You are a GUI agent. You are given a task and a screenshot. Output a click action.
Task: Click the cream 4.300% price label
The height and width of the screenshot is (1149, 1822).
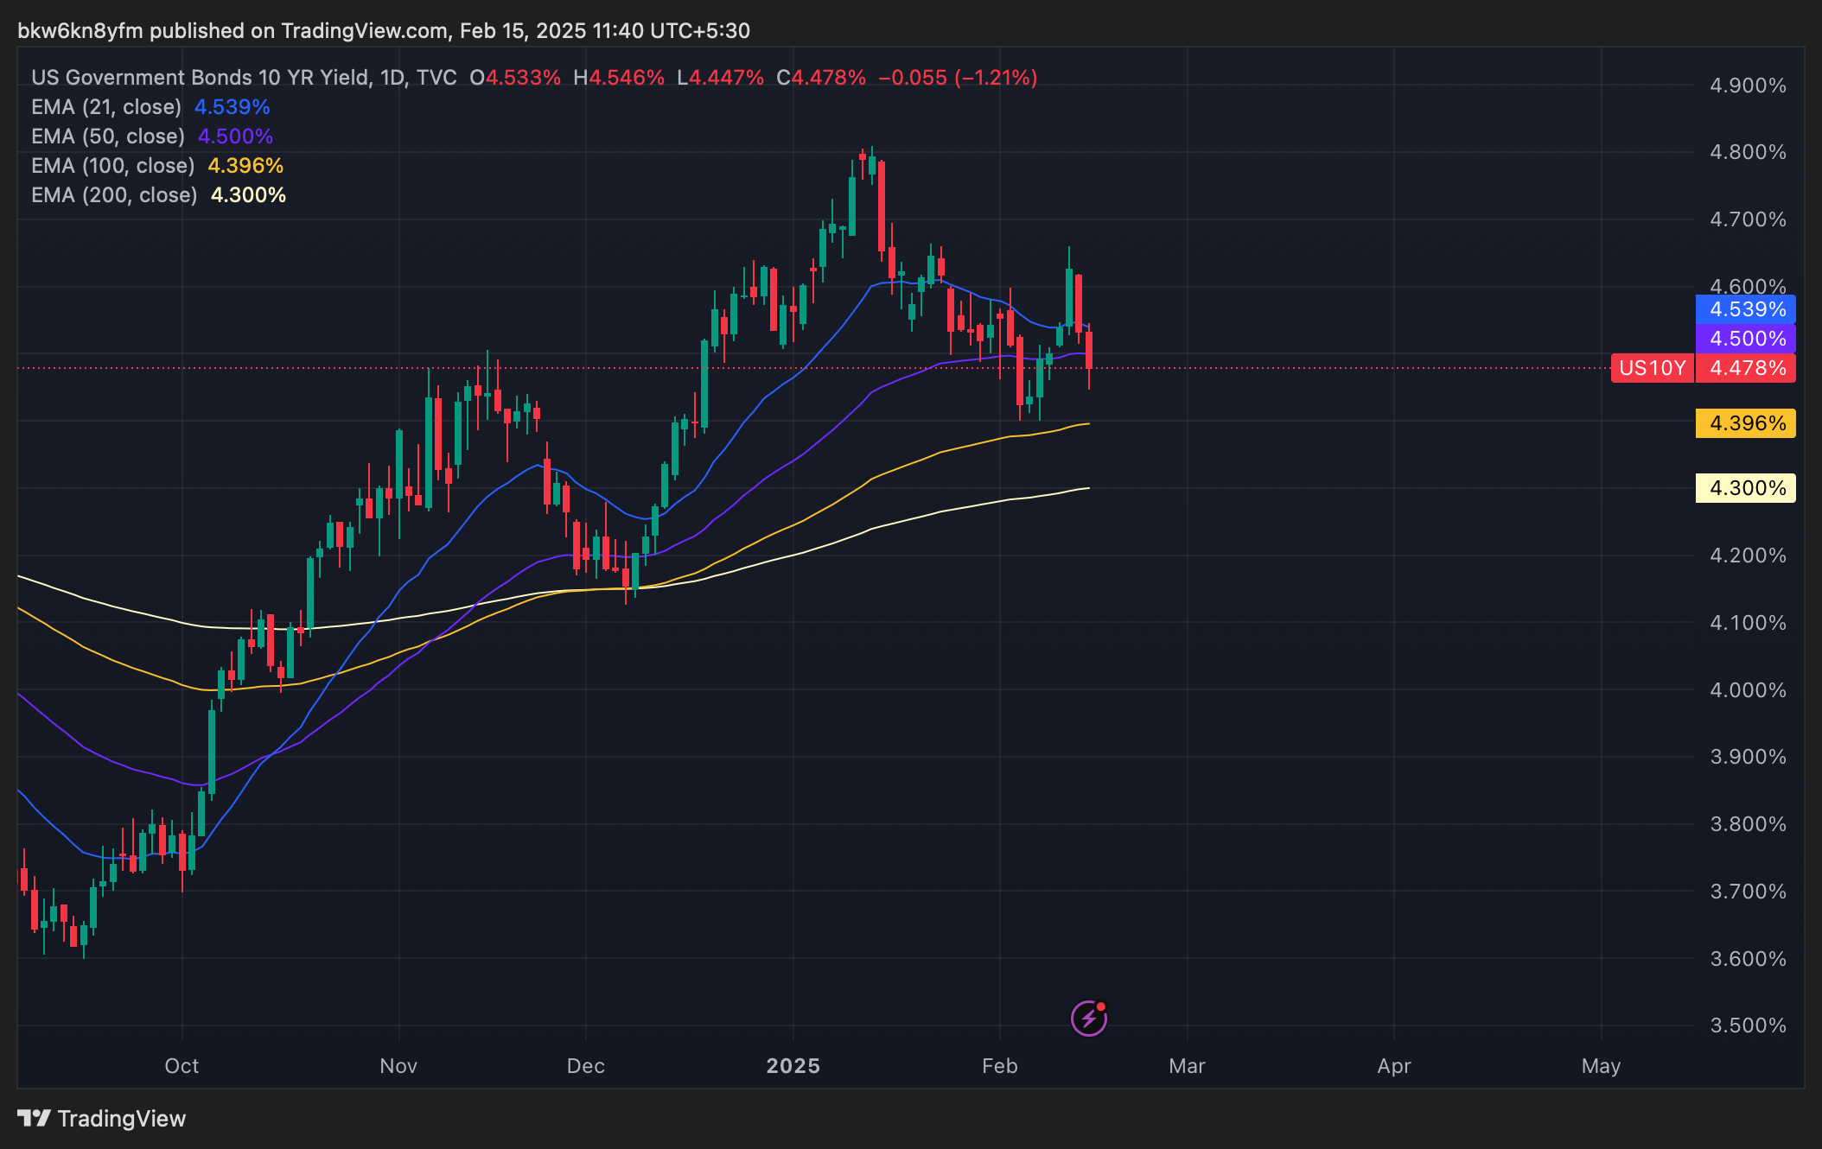(x=1746, y=488)
